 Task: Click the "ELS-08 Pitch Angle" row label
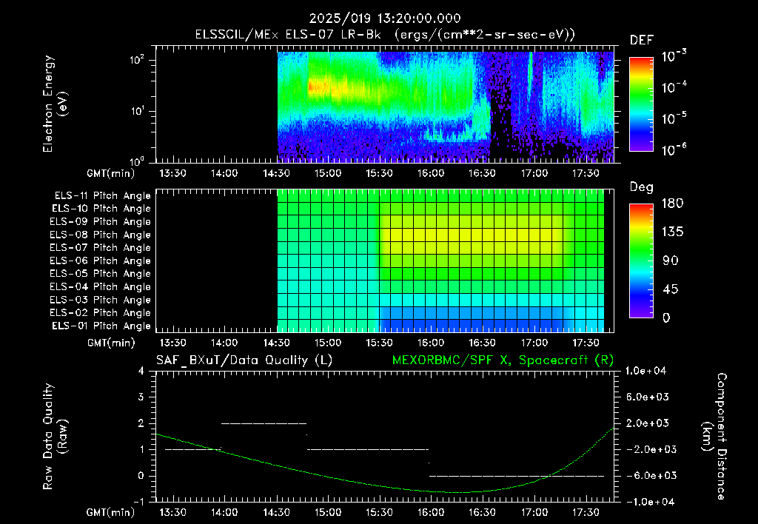(x=100, y=235)
